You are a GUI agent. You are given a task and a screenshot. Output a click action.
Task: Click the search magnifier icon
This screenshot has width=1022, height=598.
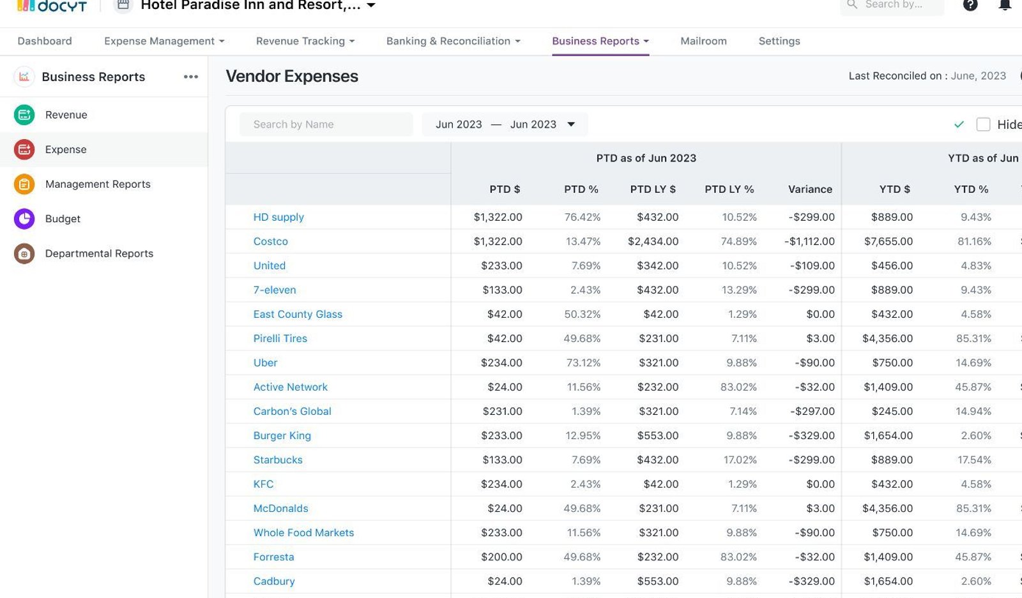click(852, 4)
